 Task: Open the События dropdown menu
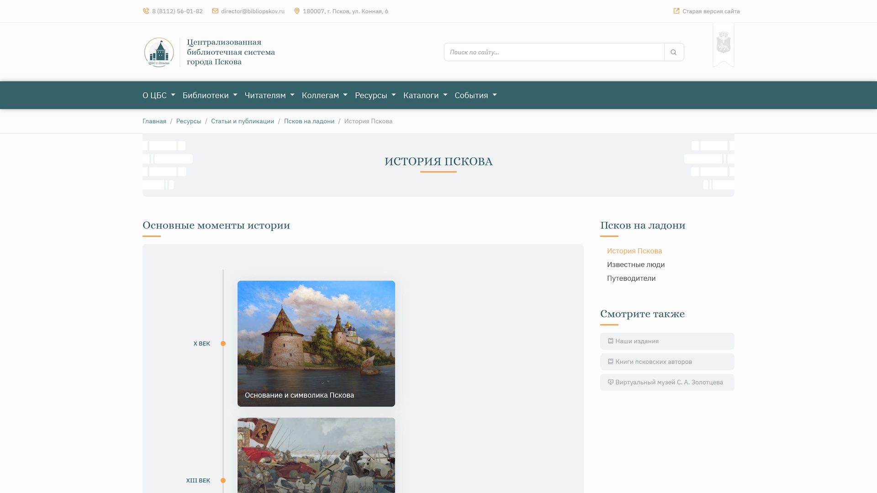(x=475, y=95)
